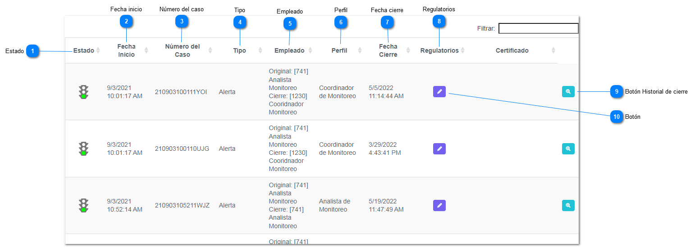Open regulatory edit button for case 210903100111YOI
This screenshot has height=248, width=695.
439,92
